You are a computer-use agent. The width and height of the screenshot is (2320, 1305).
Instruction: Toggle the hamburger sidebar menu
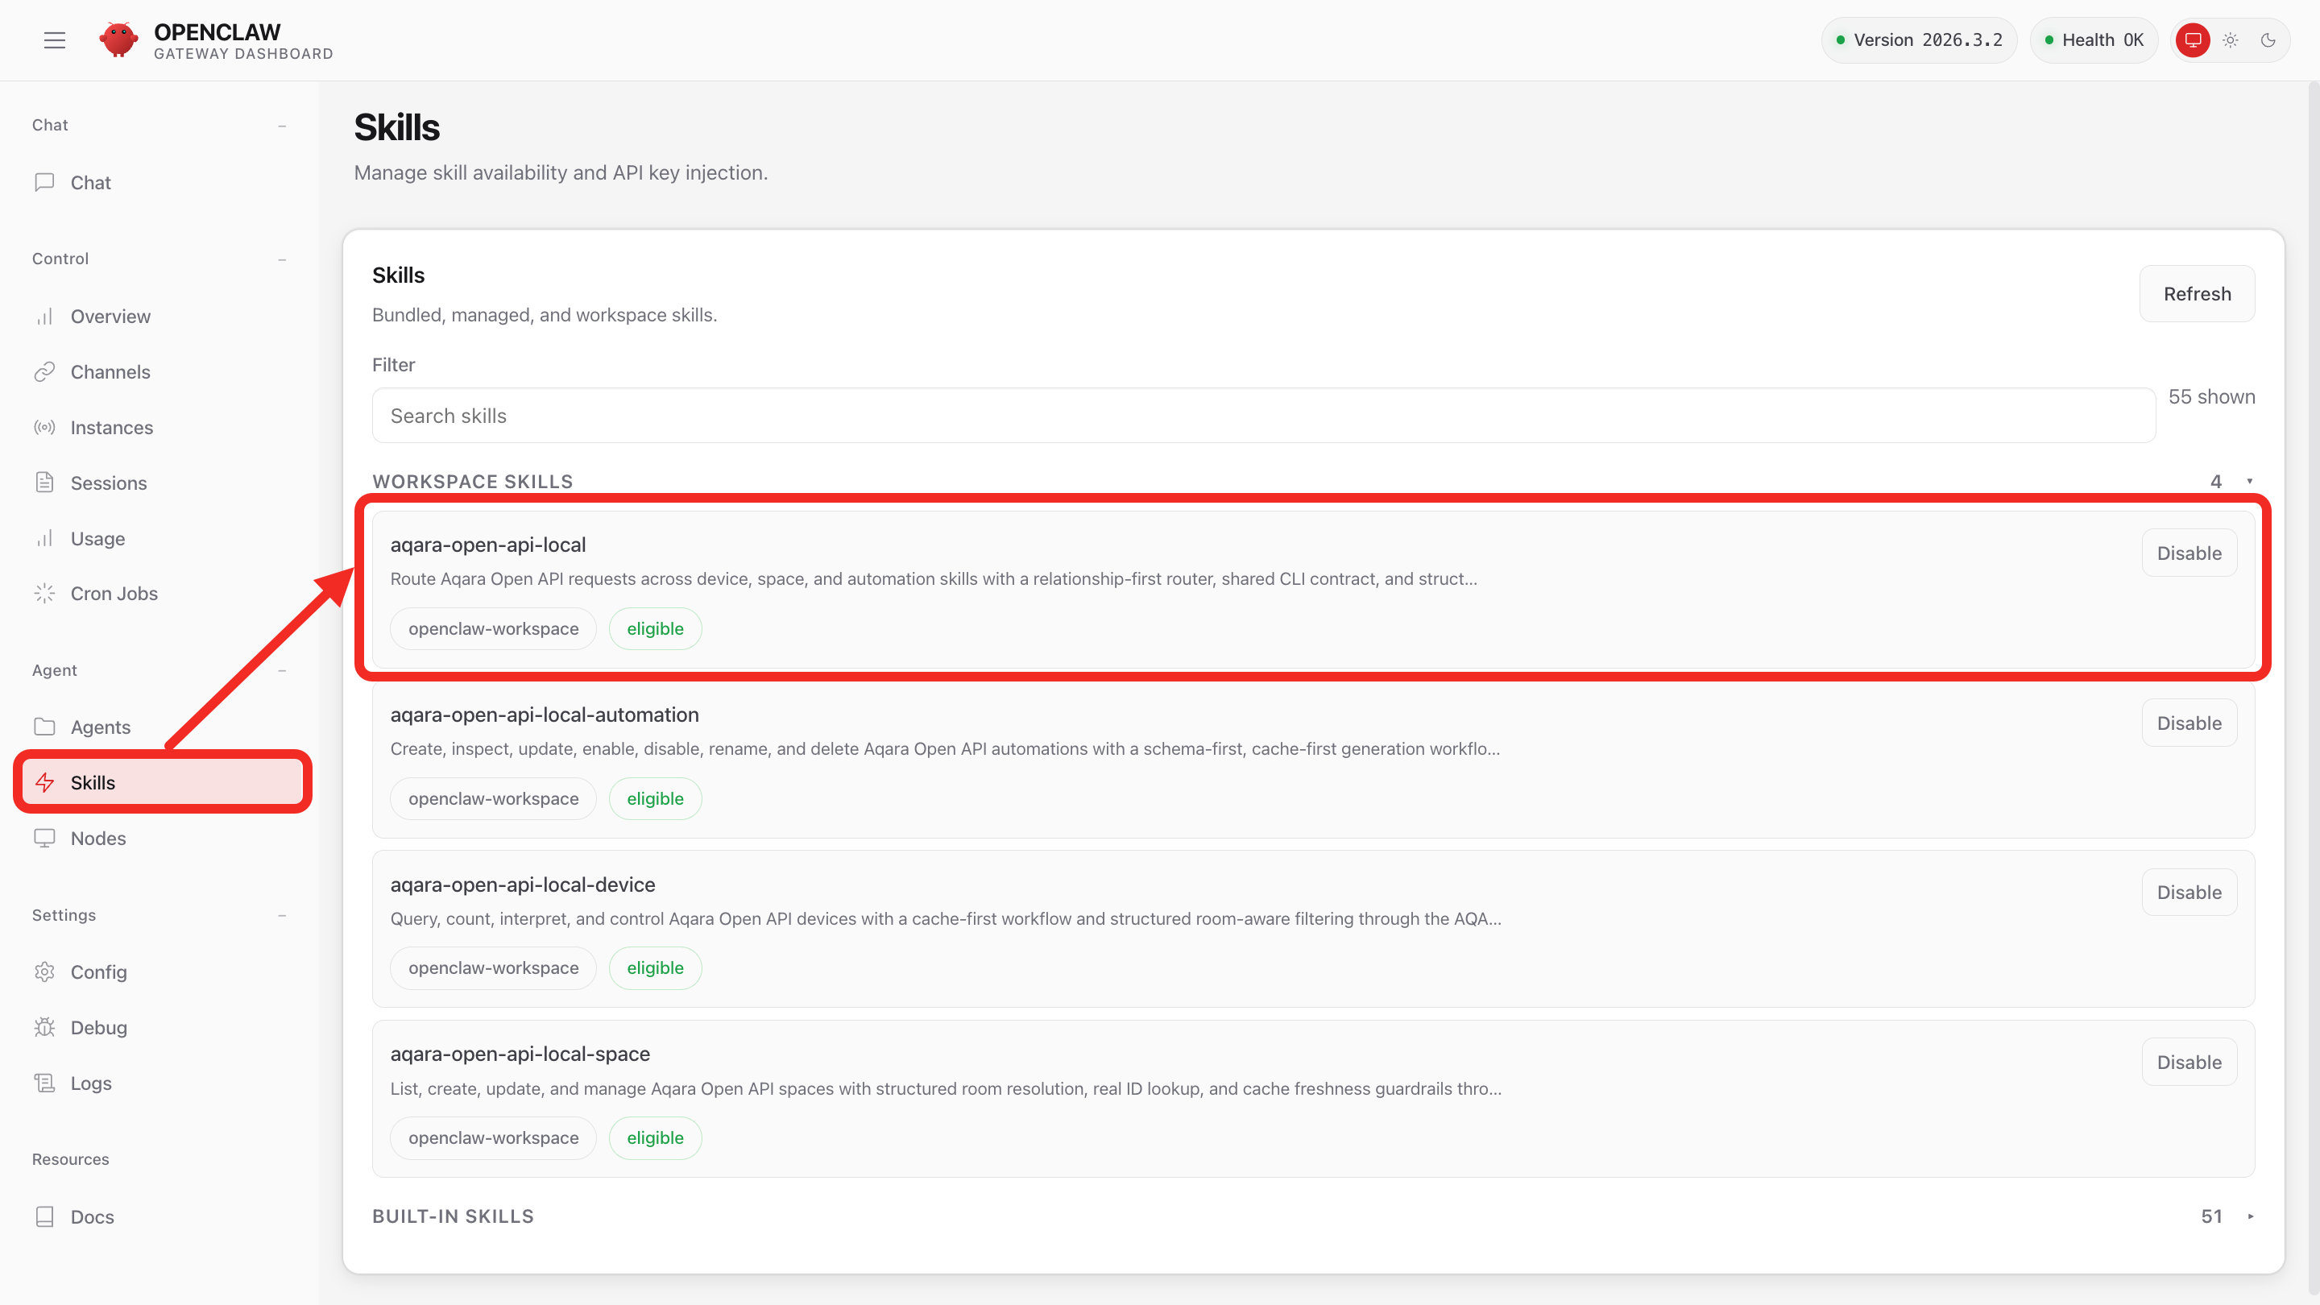pos(55,39)
